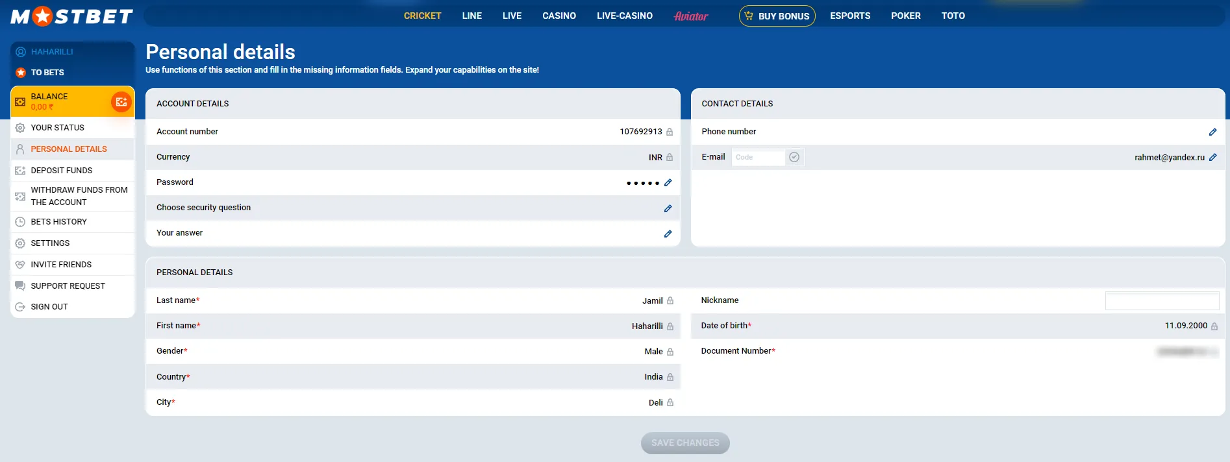Go to the Live-Casino tab
Viewport: 1230px width, 462px height.
624,16
